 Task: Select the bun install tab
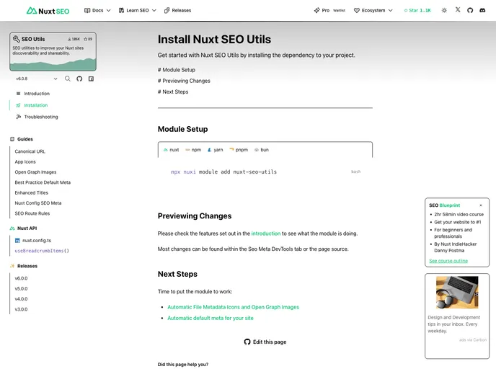point(262,150)
